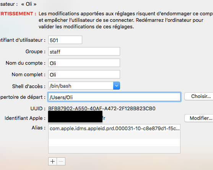The width and height of the screenshot is (213, 170).
Task: Click the user ID field showing 501
Action: point(65,40)
